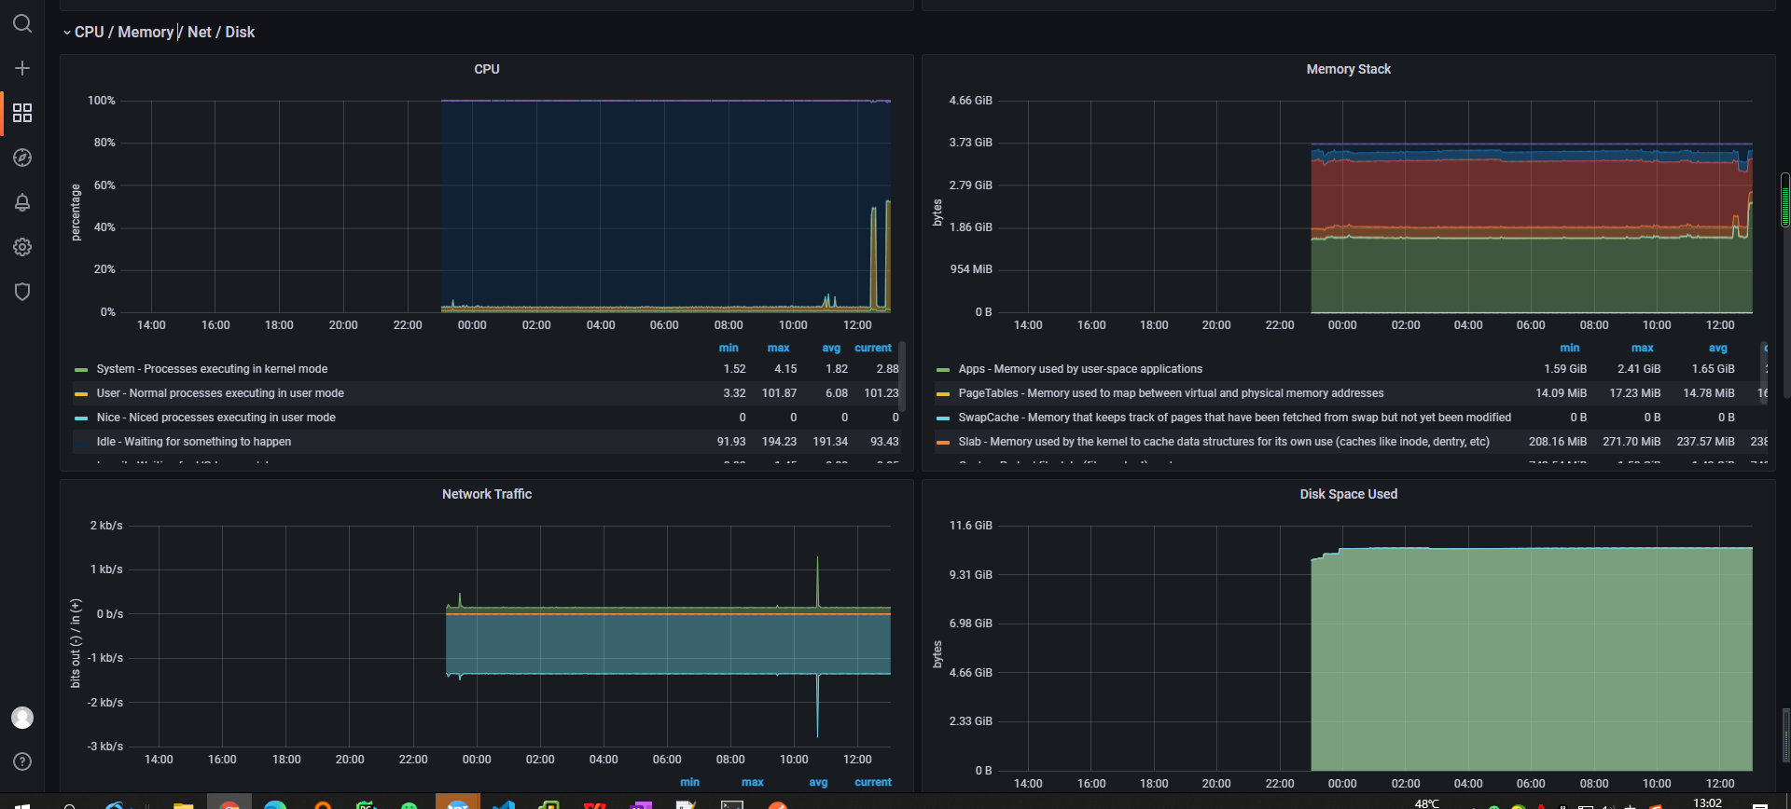Click yellow color swatch for User series
This screenshot has height=809, width=1791.
(x=81, y=394)
